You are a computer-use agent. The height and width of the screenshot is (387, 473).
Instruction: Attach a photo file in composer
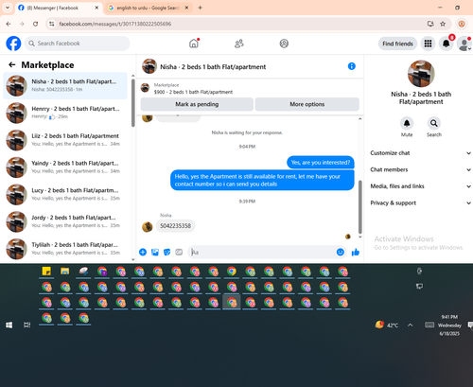(155, 252)
